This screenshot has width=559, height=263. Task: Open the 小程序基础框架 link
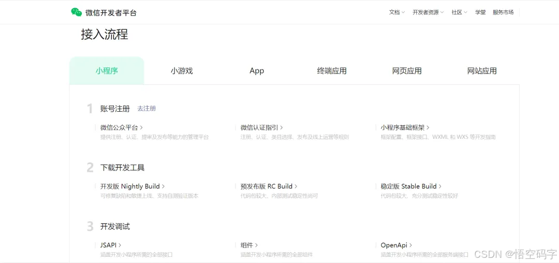[x=405, y=127]
